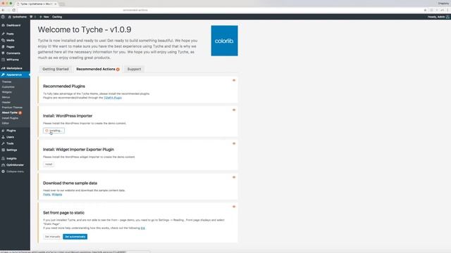Image resolution: width=451 pixels, height=253 pixels.
Task: Dismiss the Set front page to static card icon
Action: pos(234,207)
